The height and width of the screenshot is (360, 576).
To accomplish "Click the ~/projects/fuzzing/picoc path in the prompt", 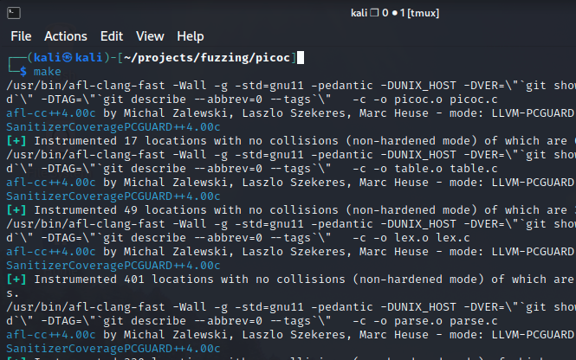I will (207, 58).
